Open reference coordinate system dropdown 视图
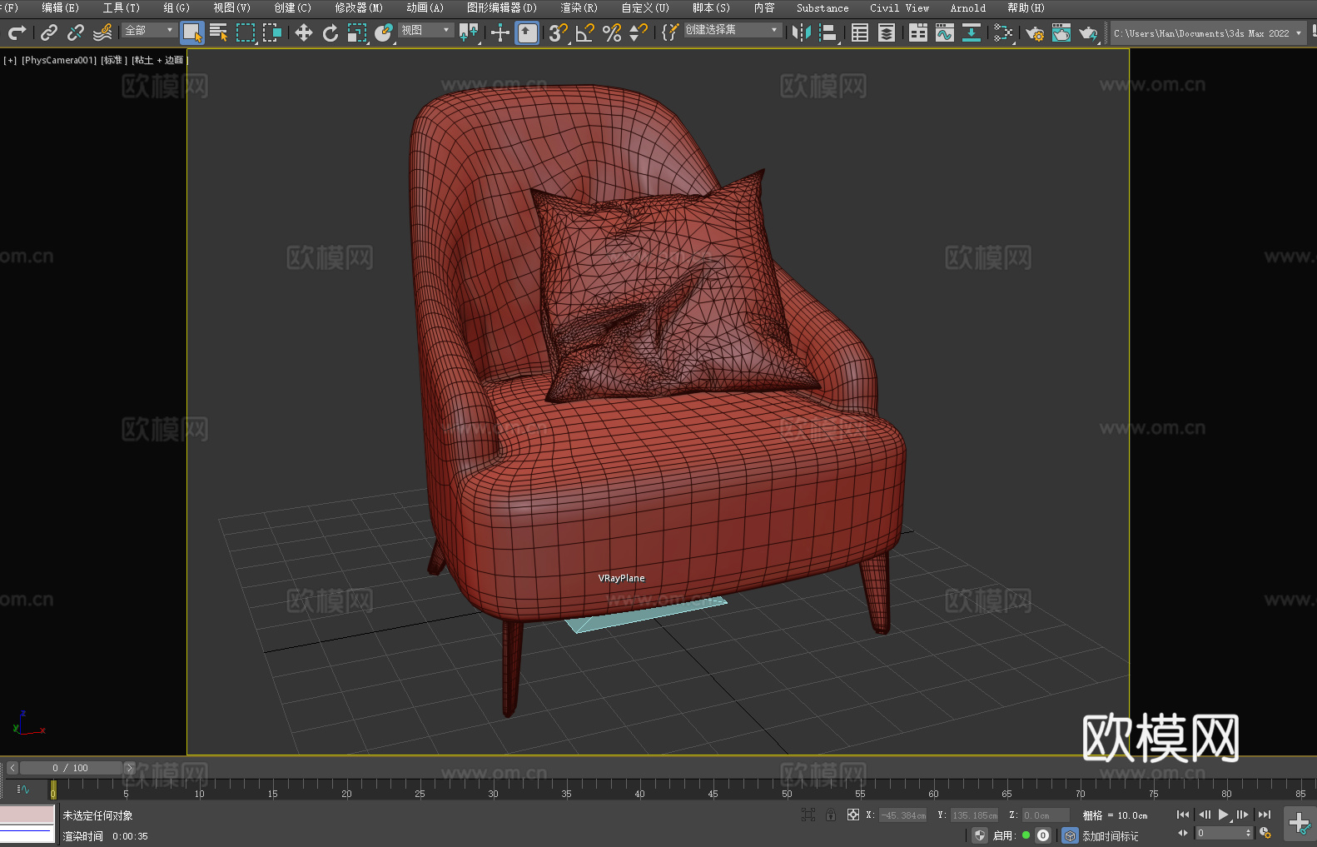This screenshot has width=1317, height=847. (425, 30)
